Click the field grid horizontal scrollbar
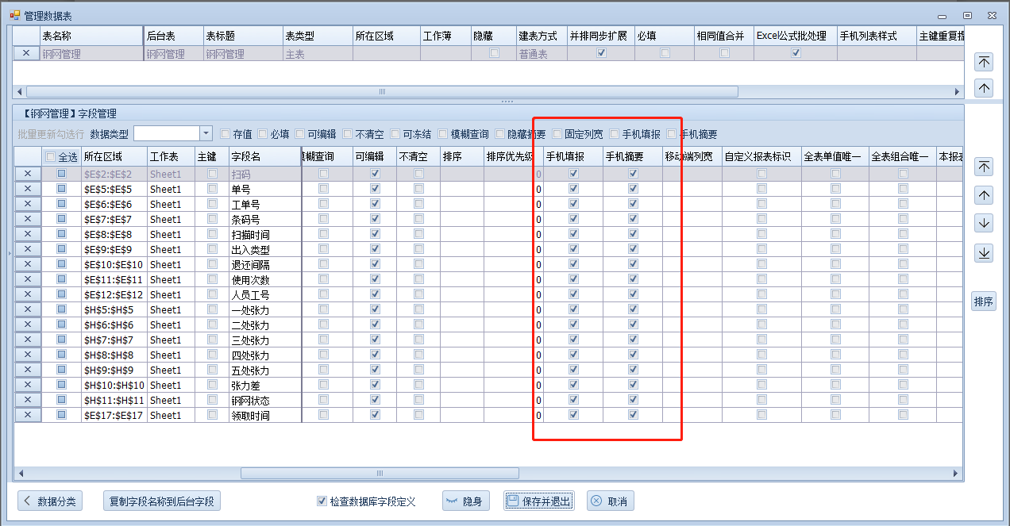1010x526 pixels. click(379, 474)
